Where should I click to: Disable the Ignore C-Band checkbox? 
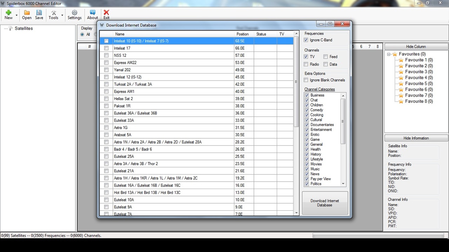pos(306,40)
